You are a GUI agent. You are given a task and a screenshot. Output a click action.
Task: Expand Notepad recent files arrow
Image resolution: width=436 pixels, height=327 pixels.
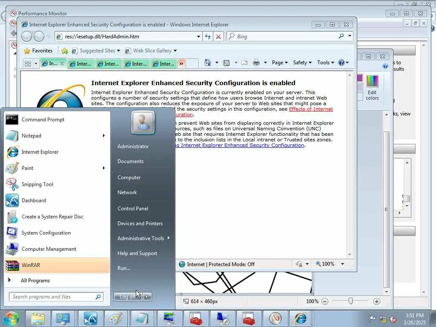(104, 136)
